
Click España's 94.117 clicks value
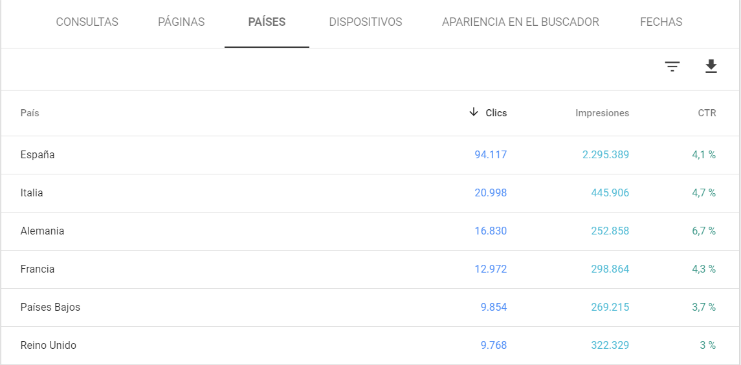[x=491, y=155]
